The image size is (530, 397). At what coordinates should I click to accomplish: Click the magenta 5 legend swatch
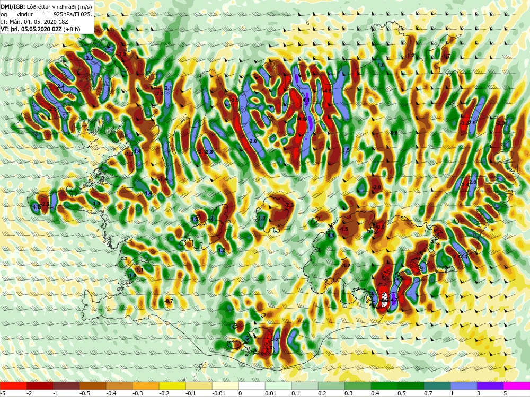[517, 385]
